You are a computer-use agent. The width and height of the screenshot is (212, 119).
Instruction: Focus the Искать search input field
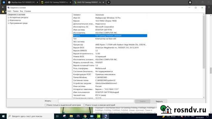point(96,101)
